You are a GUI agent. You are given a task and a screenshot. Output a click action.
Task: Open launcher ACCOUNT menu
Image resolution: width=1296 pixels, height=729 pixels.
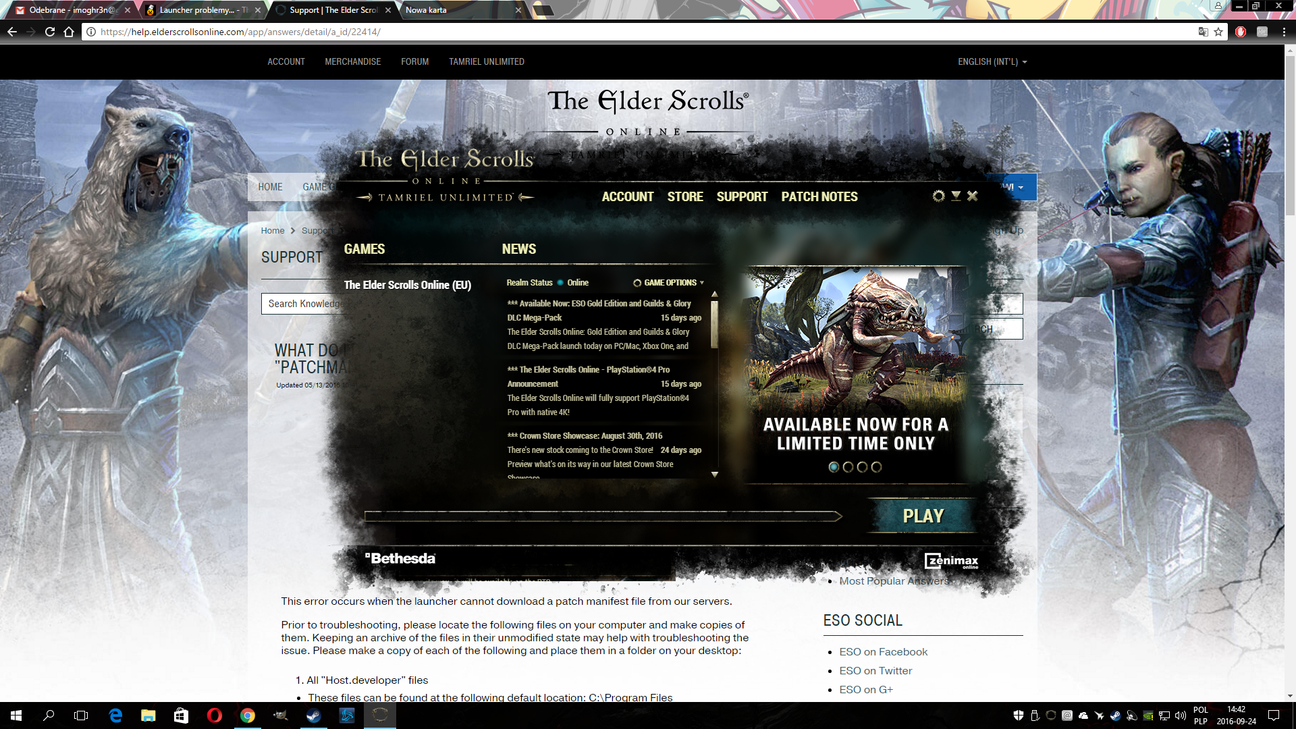click(x=628, y=196)
